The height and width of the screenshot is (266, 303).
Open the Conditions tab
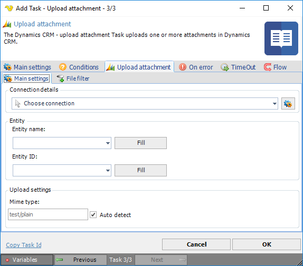click(x=79, y=67)
